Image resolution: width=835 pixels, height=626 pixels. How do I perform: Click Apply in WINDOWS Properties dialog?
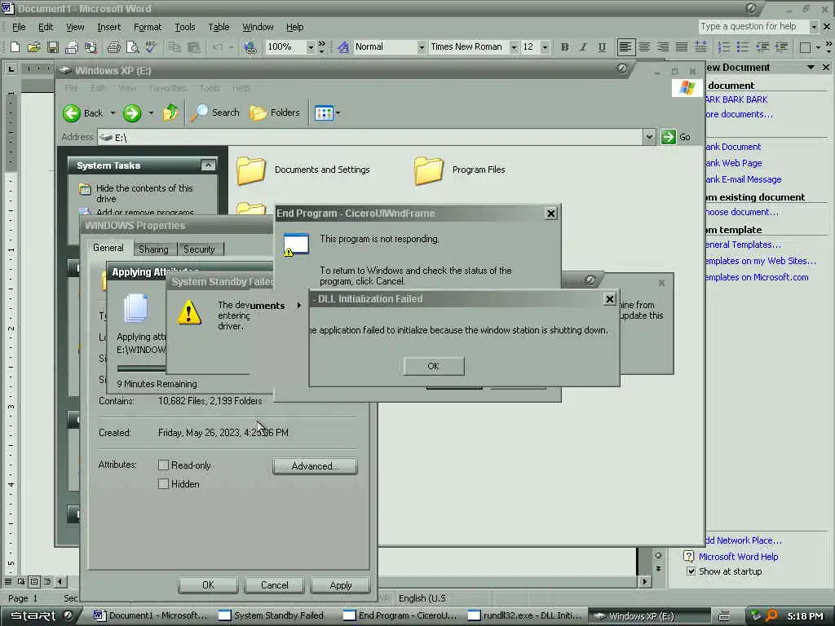click(341, 585)
